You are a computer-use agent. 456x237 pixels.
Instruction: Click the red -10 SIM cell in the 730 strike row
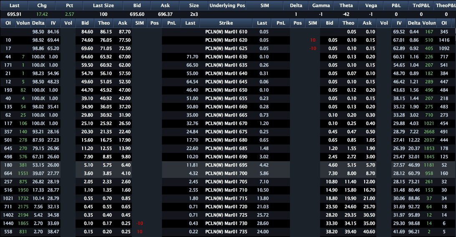pyautogui.click(x=139, y=223)
